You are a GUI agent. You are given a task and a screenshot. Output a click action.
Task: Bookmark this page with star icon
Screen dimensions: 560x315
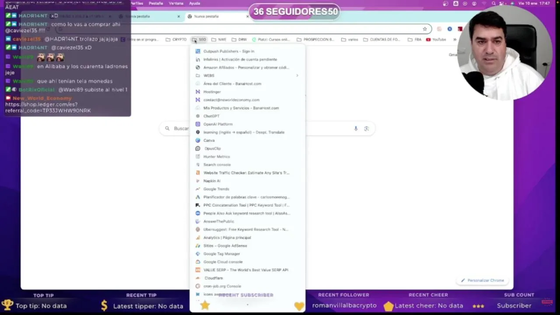pyautogui.click(x=424, y=29)
